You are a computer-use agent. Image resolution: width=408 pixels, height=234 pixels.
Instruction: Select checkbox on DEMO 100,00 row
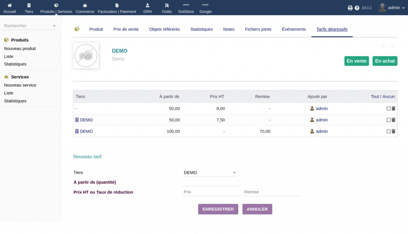pos(388,132)
